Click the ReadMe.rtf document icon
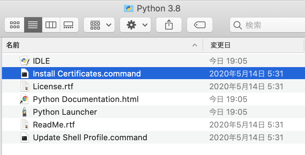Image resolution: width=305 pixels, height=155 pixels. [x=25, y=124]
